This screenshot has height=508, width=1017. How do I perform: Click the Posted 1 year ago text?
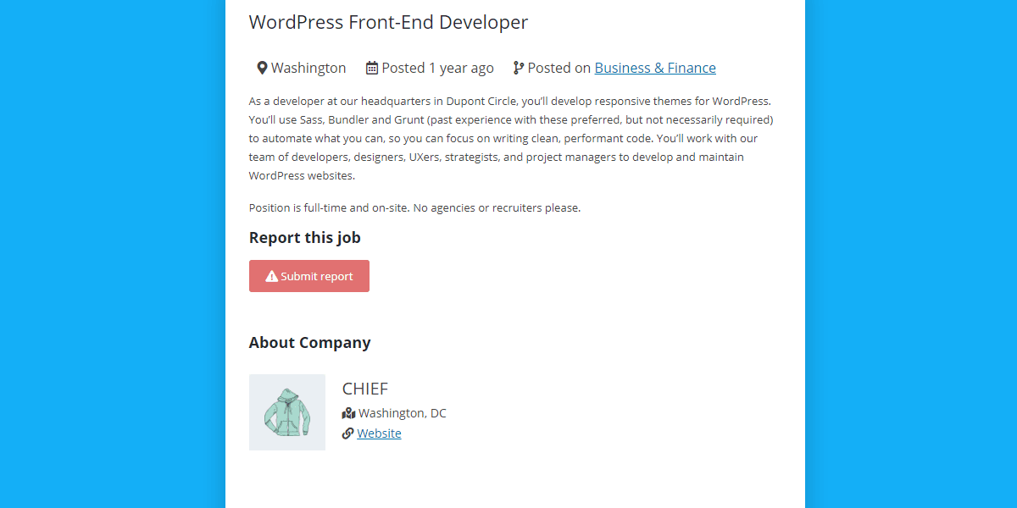coord(437,68)
